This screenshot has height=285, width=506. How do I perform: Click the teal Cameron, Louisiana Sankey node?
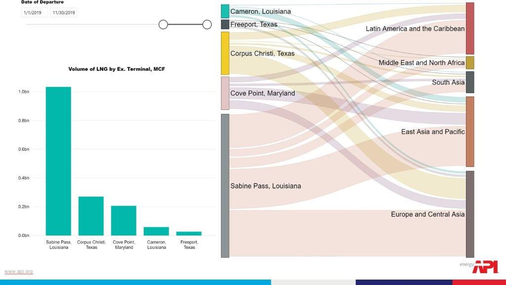tap(225, 11)
